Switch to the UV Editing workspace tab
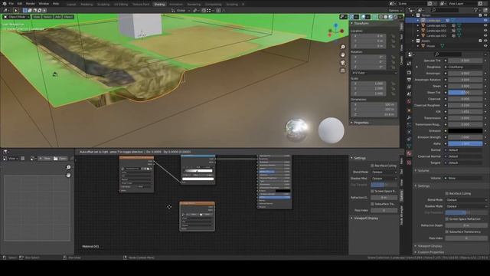This screenshot has width=490, height=276. 121,5
